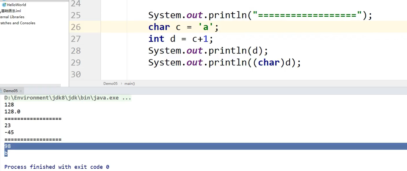The height and width of the screenshot is (171, 407).
Task: Click gutter line number 30
Action: pos(76,74)
